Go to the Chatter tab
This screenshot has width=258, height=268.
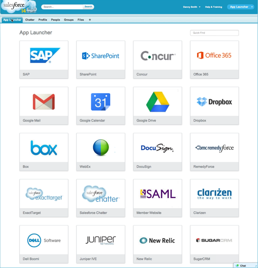(x=30, y=20)
